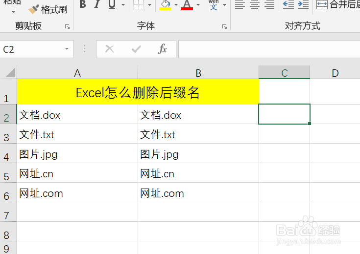Select cell A3 with 文件.txt
Screen dimensions: 360x254
coord(77,134)
